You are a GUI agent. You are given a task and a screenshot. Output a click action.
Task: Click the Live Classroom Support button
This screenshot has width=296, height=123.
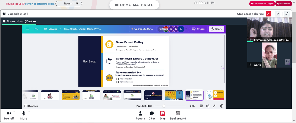(x=262, y=4)
